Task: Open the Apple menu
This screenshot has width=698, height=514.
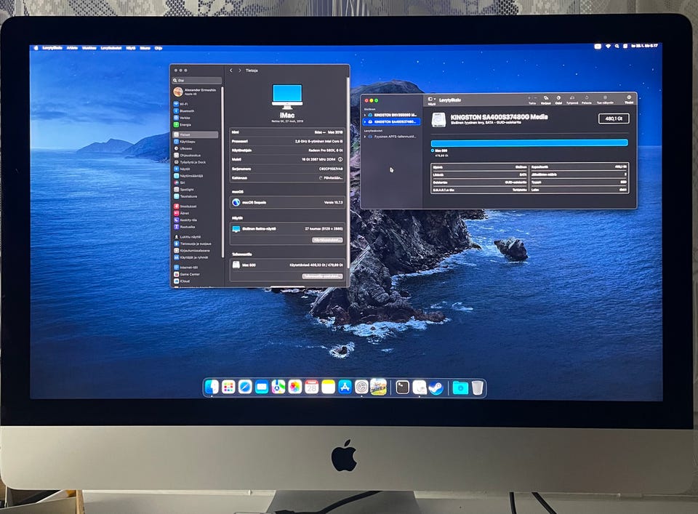Action: [36, 47]
